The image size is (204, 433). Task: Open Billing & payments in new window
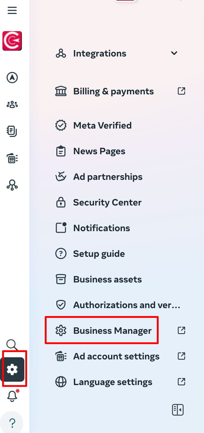(x=181, y=91)
